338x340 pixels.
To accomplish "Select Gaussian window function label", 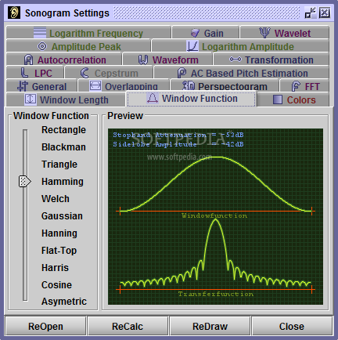I will (x=62, y=216).
